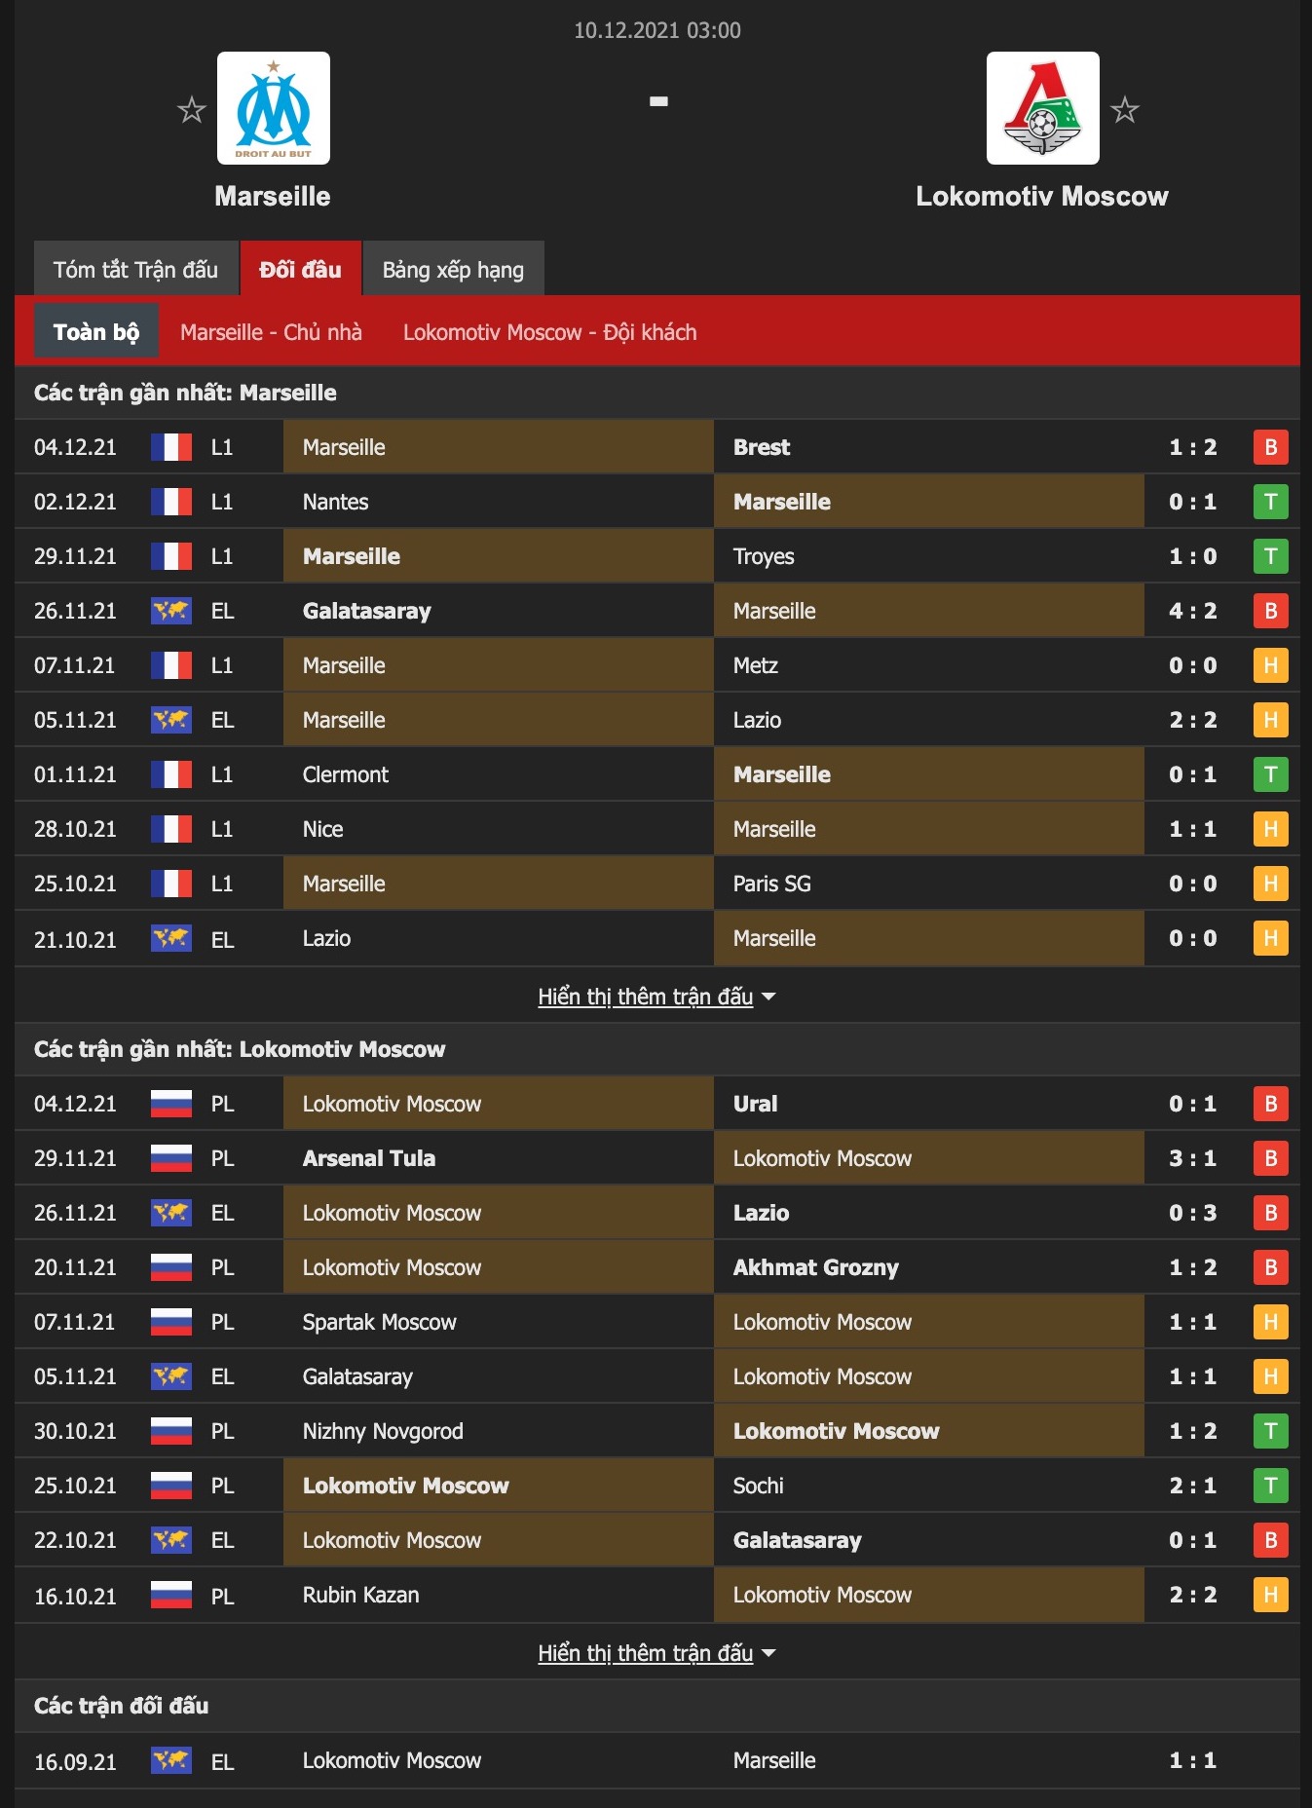Click the green T badge on Marseille-Troyes row
This screenshot has height=1808, width=1312.
[1270, 556]
